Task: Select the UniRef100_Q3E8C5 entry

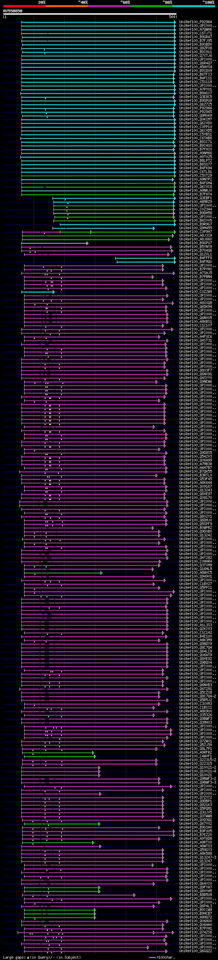Action: tap(196, 97)
